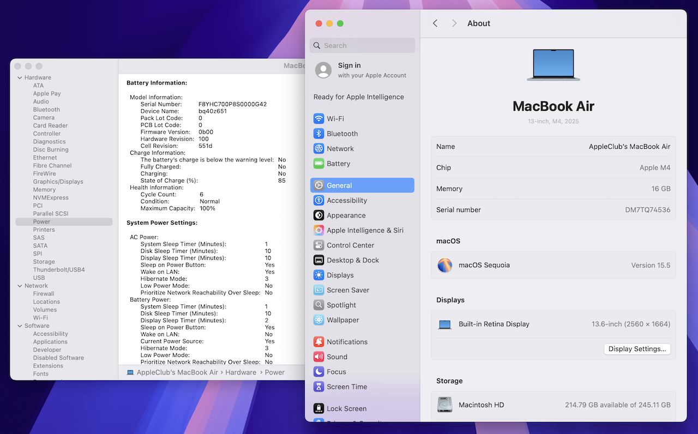Open the Screen Saver icon
This screenshot has width=698, height=434.
point(319,291)
